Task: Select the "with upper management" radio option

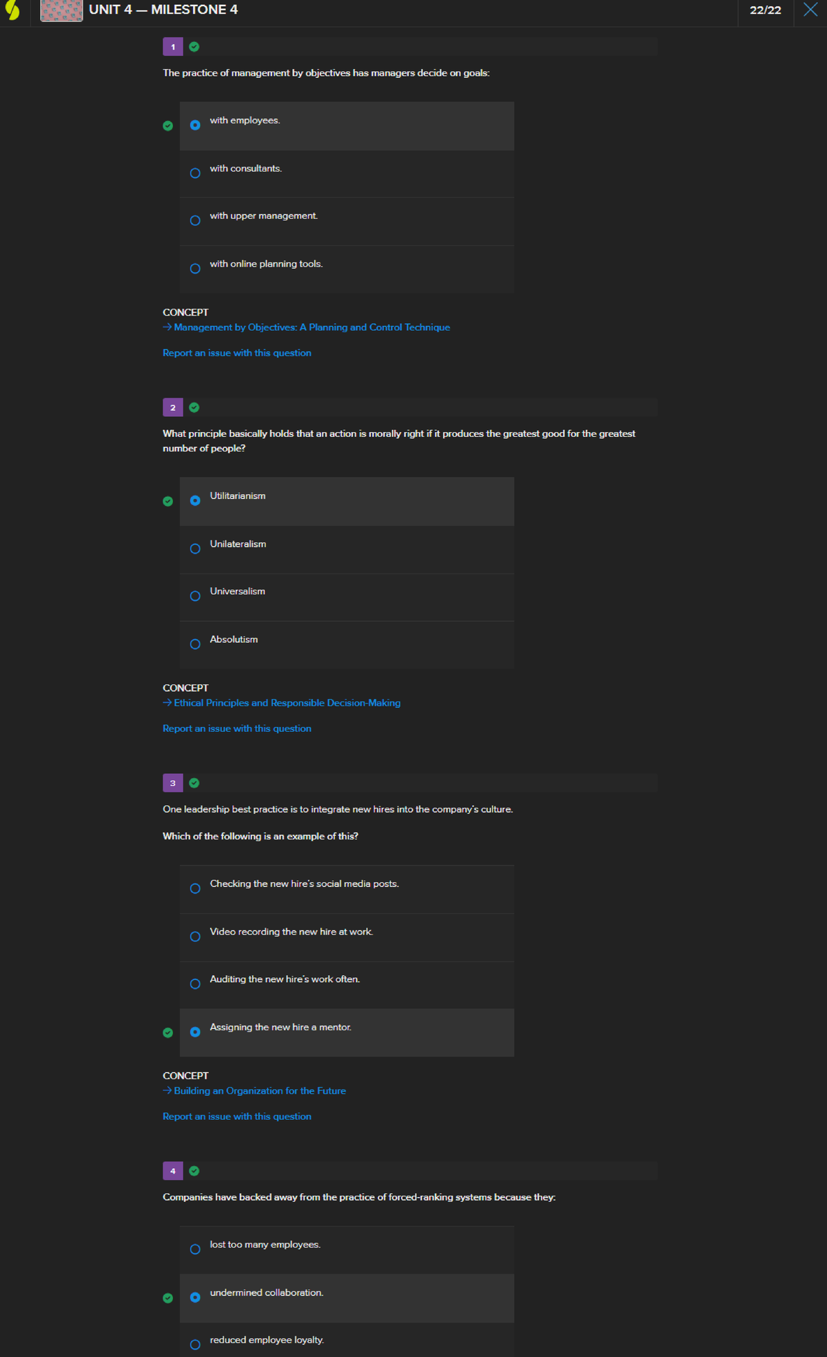Action: point(195,221)
